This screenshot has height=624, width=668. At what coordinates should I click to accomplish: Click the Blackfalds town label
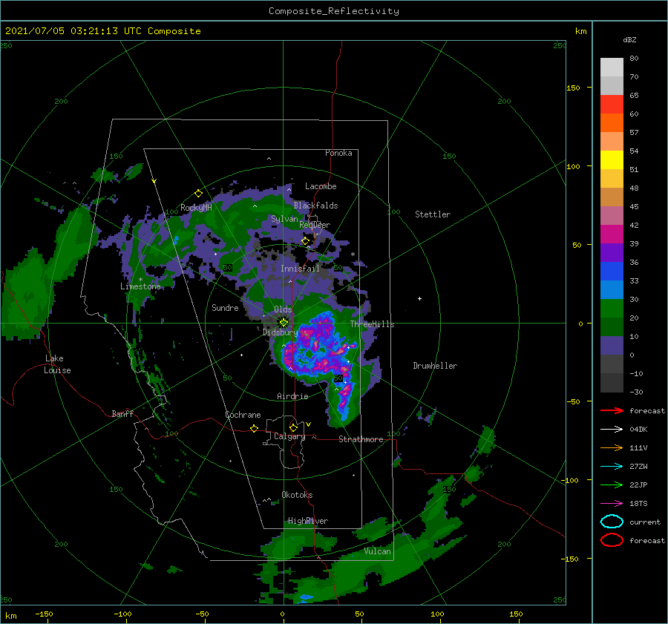pos(315,206)
